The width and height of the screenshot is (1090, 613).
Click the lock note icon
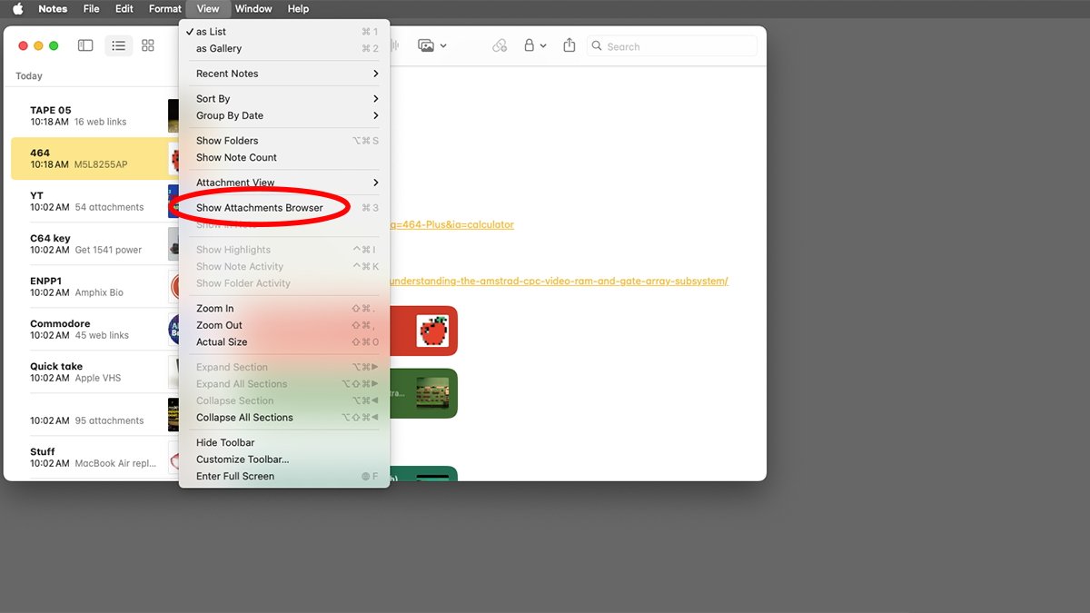click(x=529, y=45)
